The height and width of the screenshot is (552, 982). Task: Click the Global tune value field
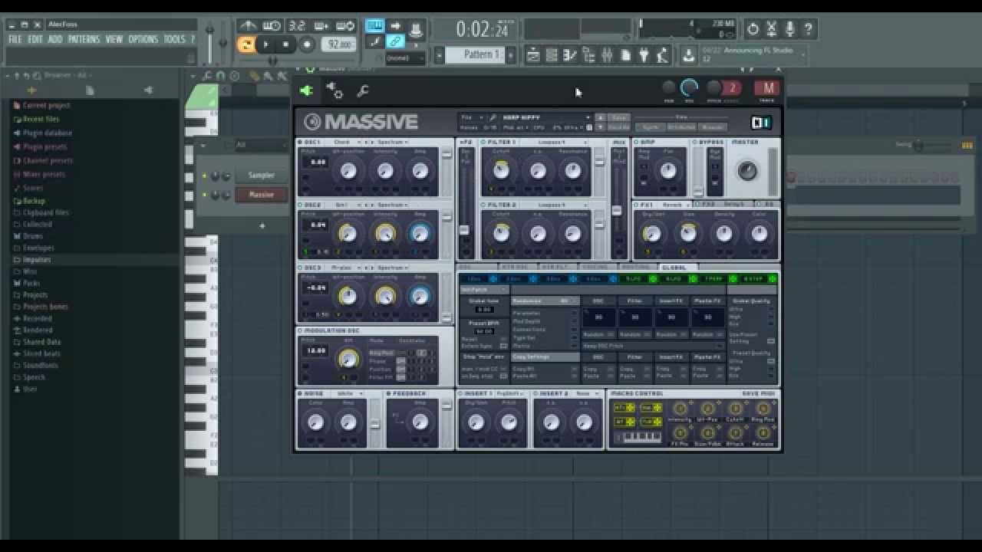coord(483,310)
